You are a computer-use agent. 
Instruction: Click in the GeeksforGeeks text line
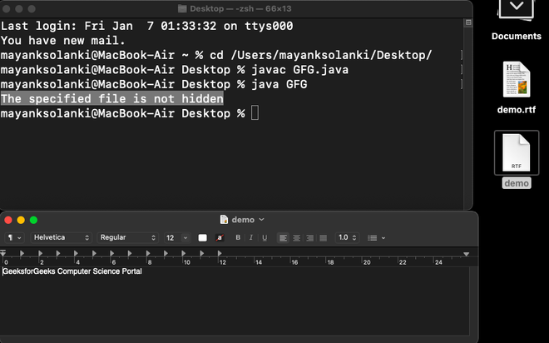(x=73, y=271)
